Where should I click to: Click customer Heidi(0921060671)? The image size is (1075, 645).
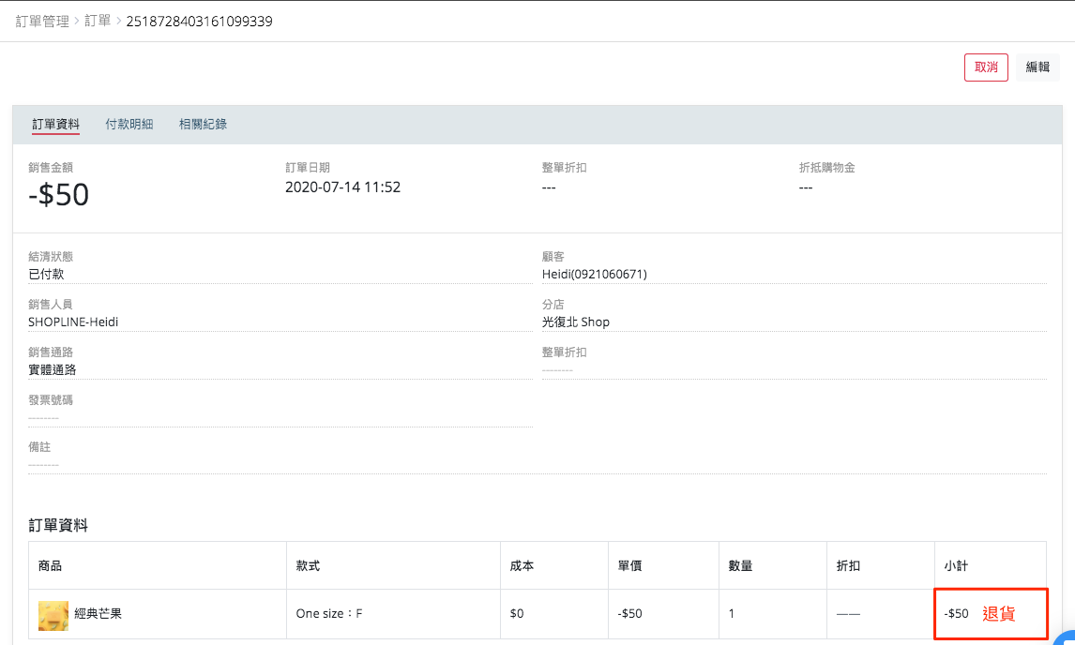tap(595, 274)
